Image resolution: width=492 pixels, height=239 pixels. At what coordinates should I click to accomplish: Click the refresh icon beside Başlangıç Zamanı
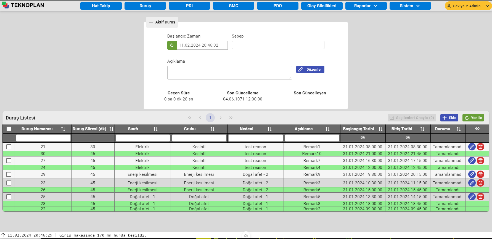172,45
